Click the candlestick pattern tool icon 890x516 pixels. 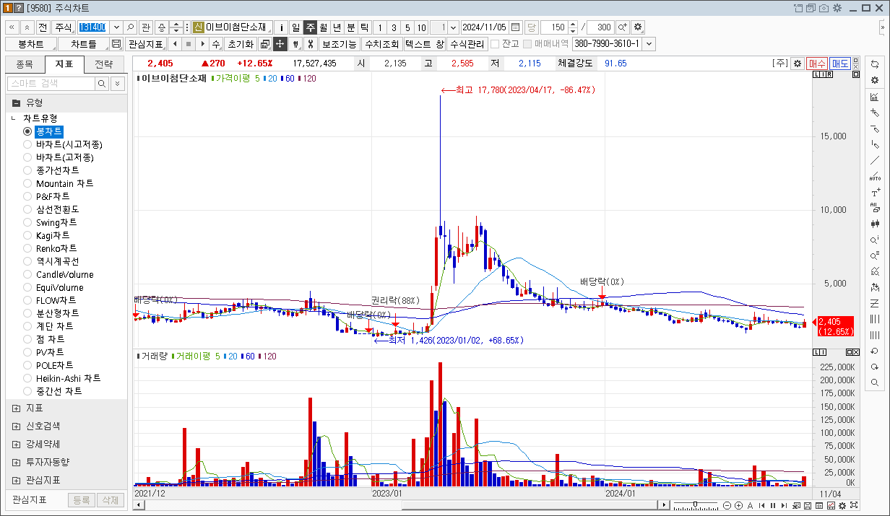[x=875, y=224]
